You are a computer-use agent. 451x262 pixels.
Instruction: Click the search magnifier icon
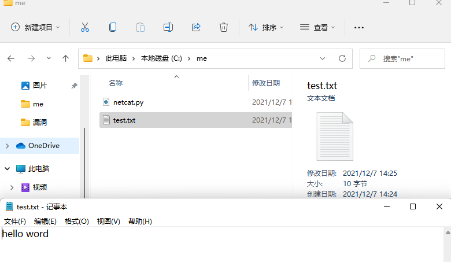[372, 58]
